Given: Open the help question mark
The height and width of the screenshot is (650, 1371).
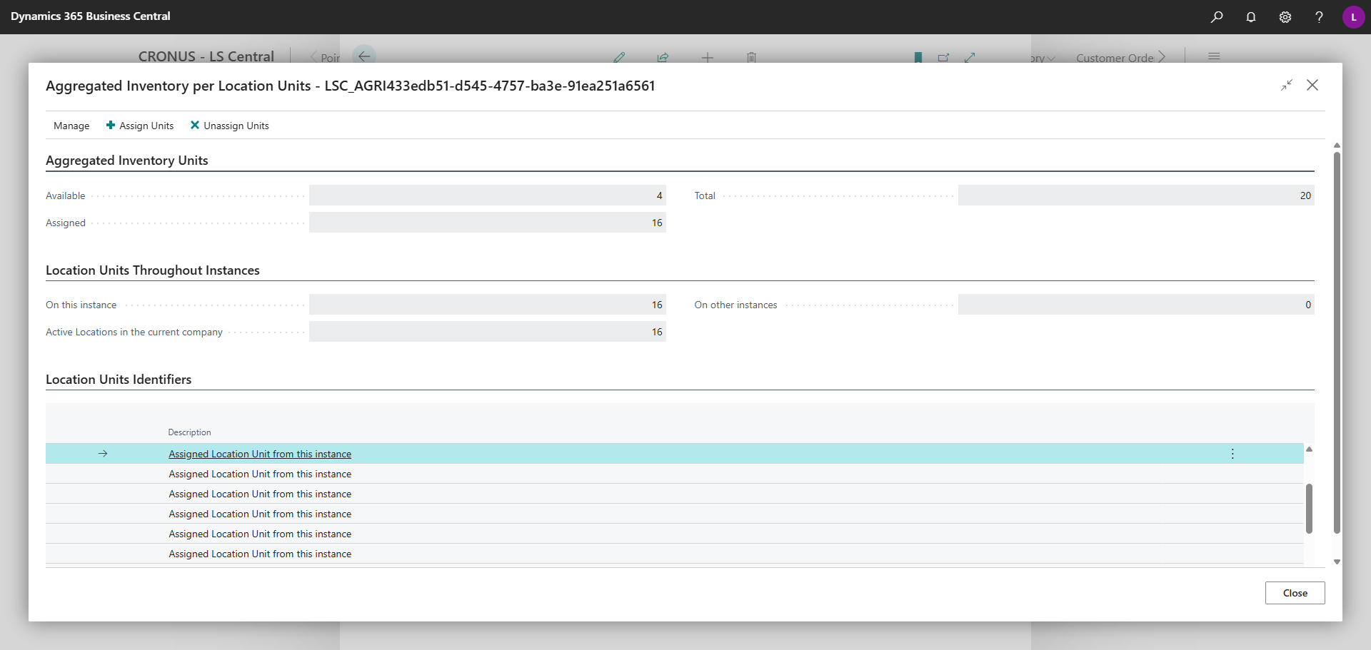Looking at the screenshot, I should pos(1319,17).
